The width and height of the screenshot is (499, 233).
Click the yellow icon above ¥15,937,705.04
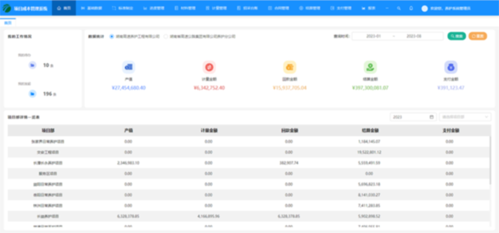(289, 67)
